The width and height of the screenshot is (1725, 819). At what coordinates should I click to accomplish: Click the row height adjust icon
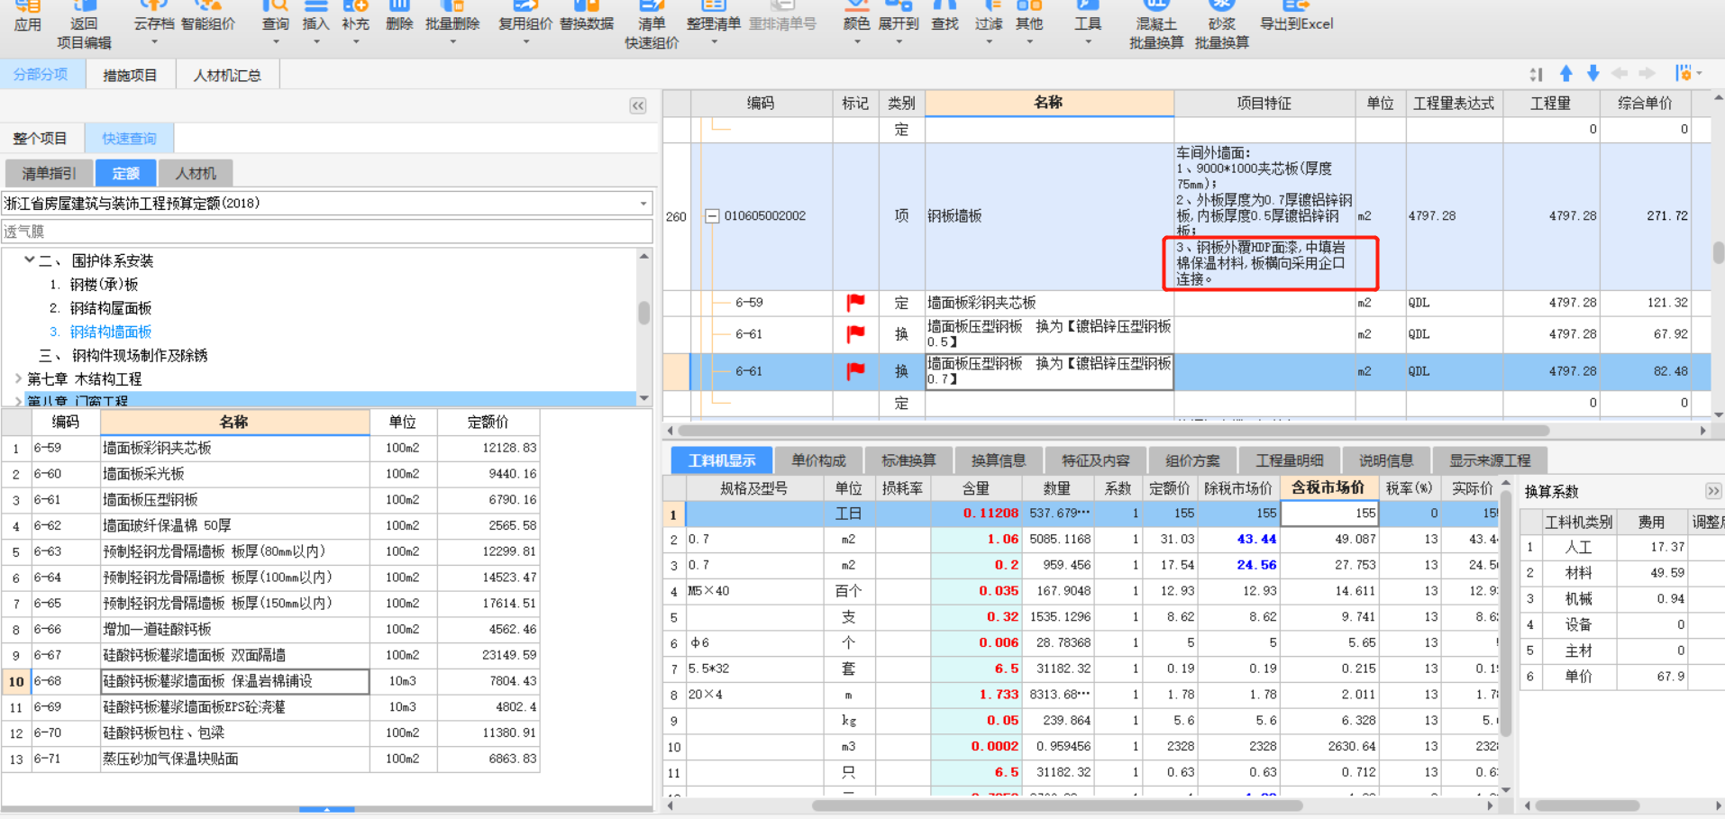(1537, 74)
